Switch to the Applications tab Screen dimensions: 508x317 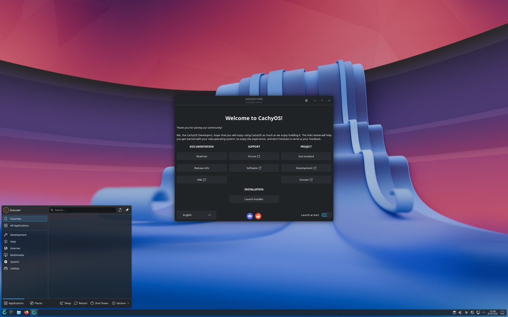point(14,303)
